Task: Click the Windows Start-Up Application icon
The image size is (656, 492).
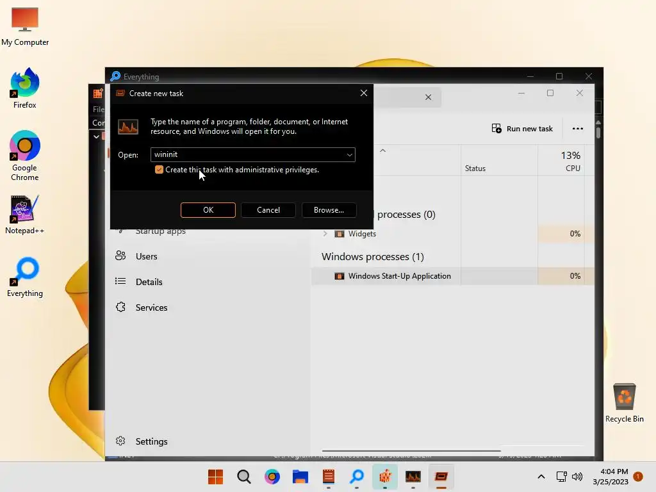Action: [340, 276]
